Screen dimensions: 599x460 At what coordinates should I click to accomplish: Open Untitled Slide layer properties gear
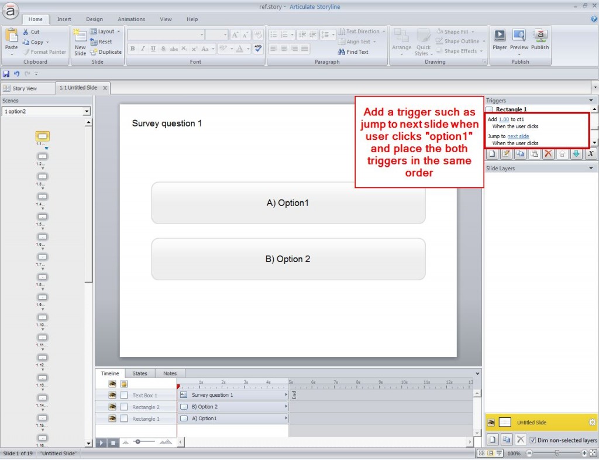(592, 423)
